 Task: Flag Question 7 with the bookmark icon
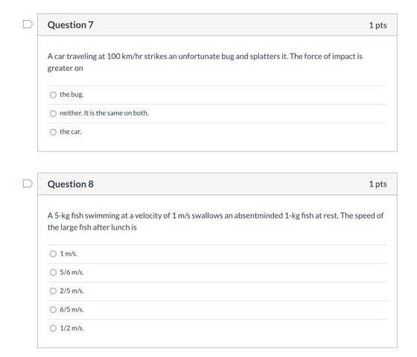tap(28, 25)
